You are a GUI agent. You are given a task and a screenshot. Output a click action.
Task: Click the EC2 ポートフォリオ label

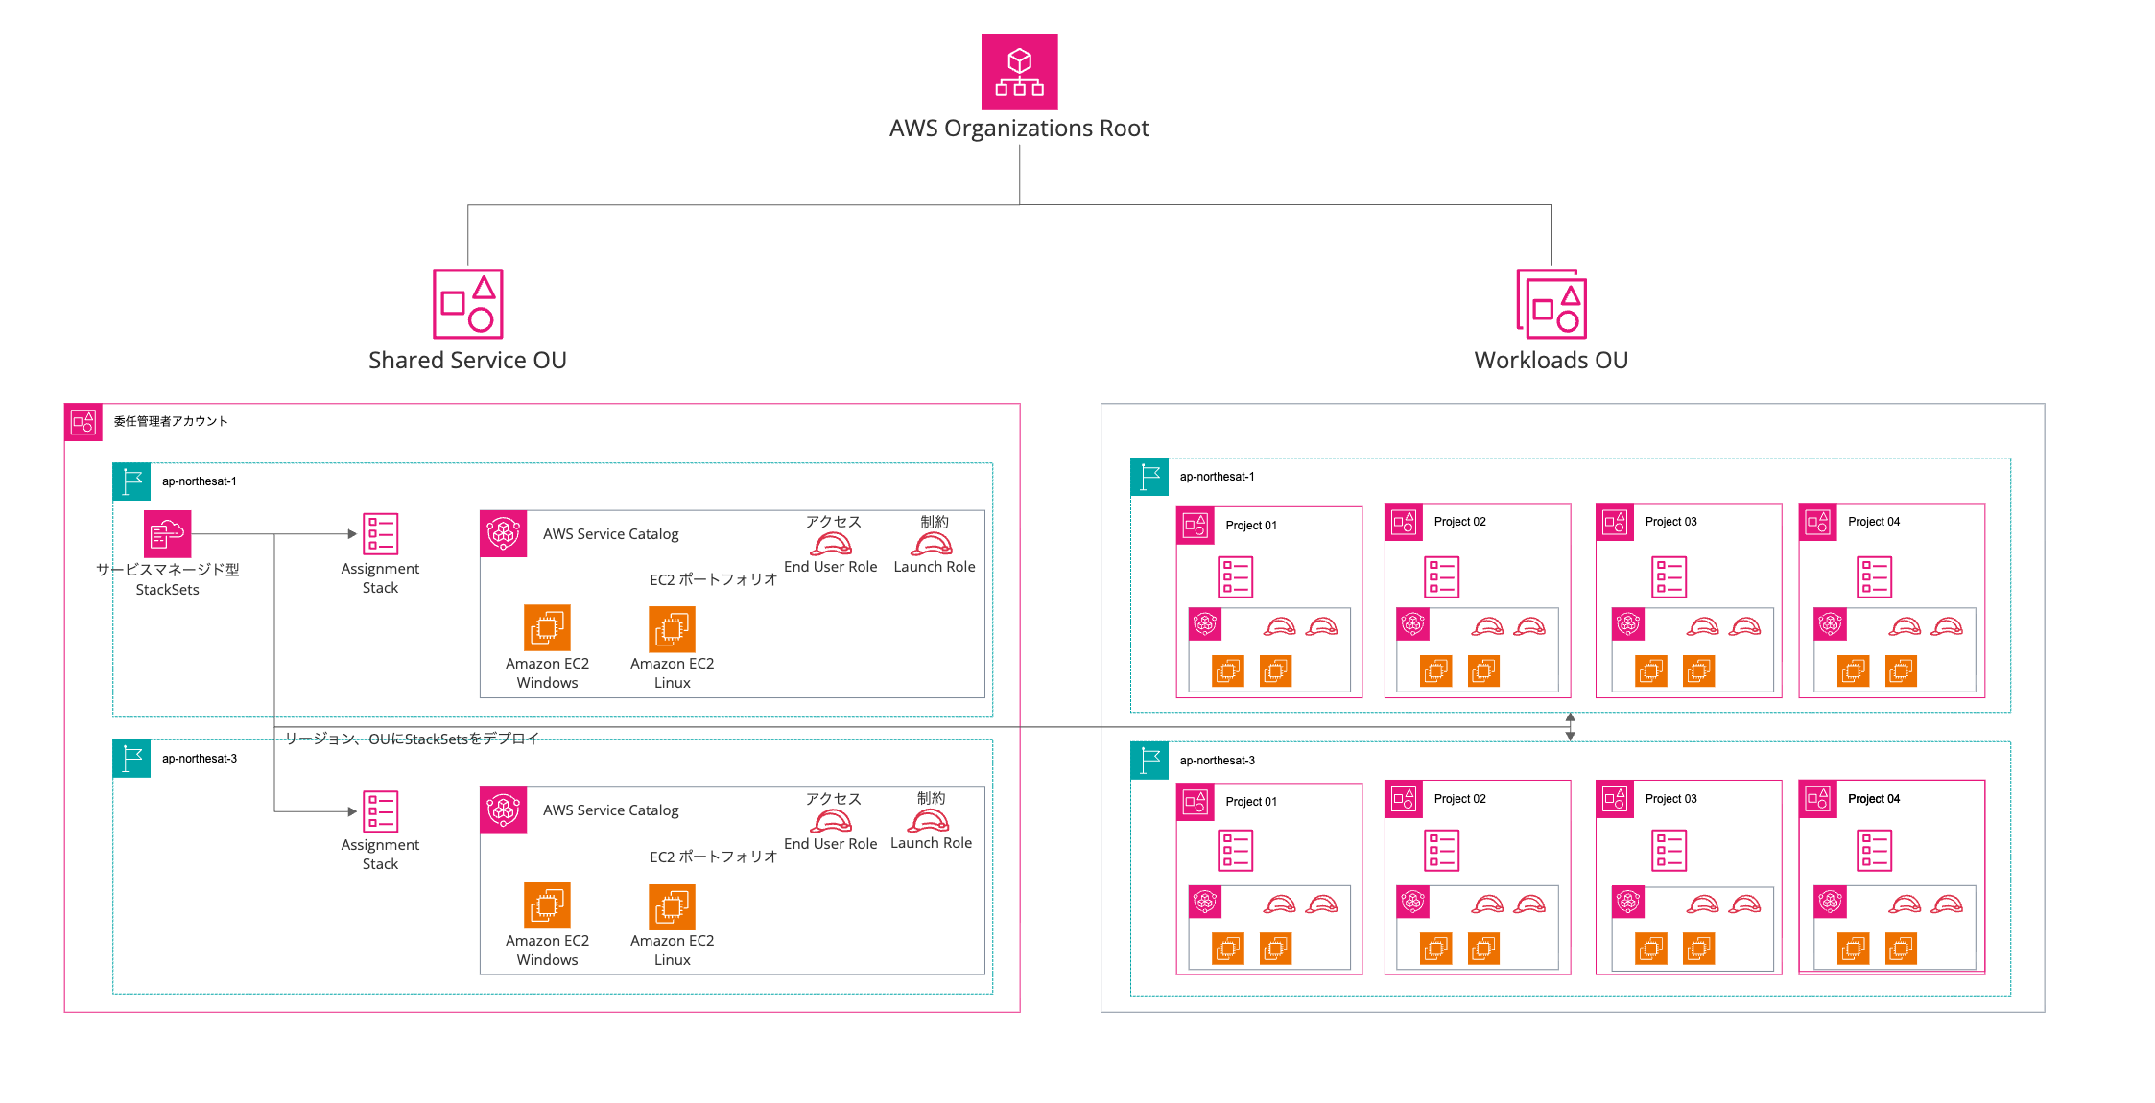click(712, 579)
